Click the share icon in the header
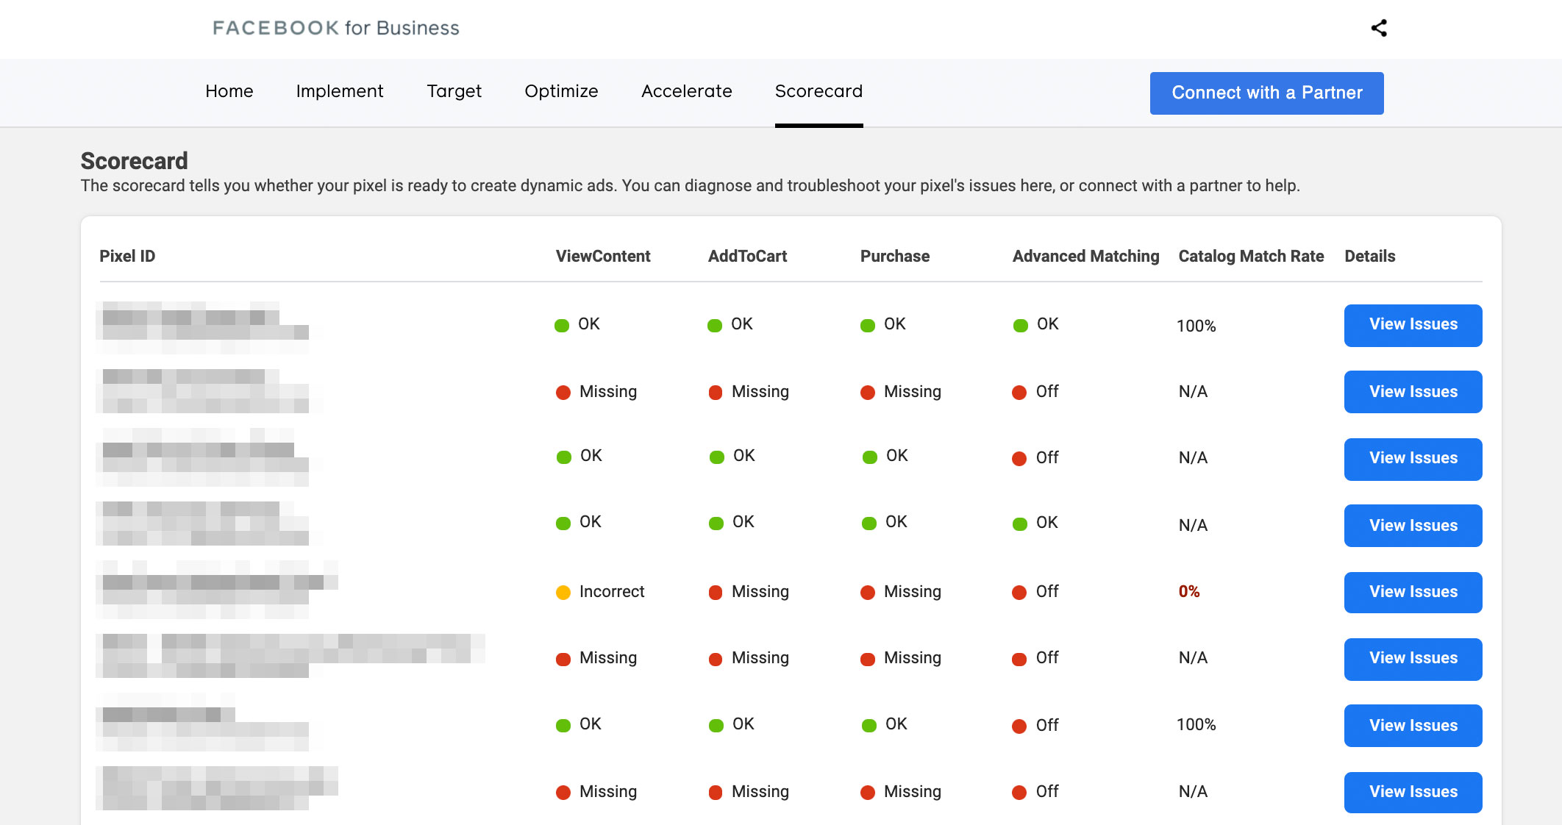1562x825 pixels. [x=1379, y=28]
